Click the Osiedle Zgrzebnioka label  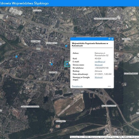30,107
